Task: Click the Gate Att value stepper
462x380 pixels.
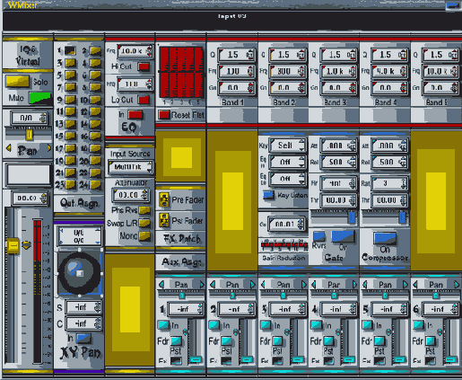Action: 352,146
